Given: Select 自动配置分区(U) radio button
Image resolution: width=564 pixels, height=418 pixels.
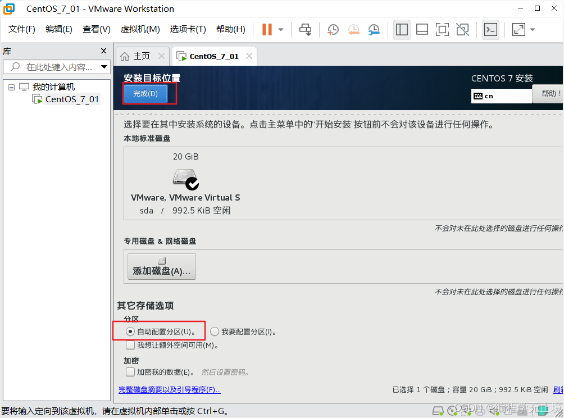Looking at the screenshot, I should [130, 331].
